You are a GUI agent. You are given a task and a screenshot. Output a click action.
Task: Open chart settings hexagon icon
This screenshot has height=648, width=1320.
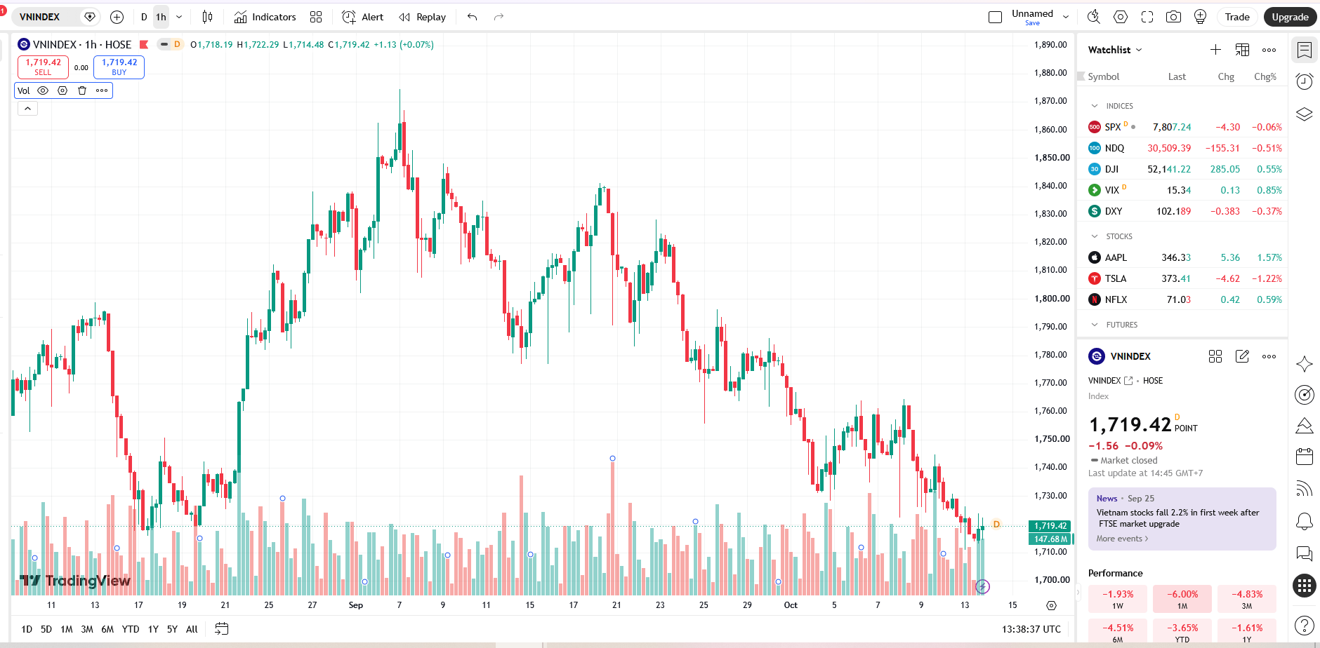1121,17
